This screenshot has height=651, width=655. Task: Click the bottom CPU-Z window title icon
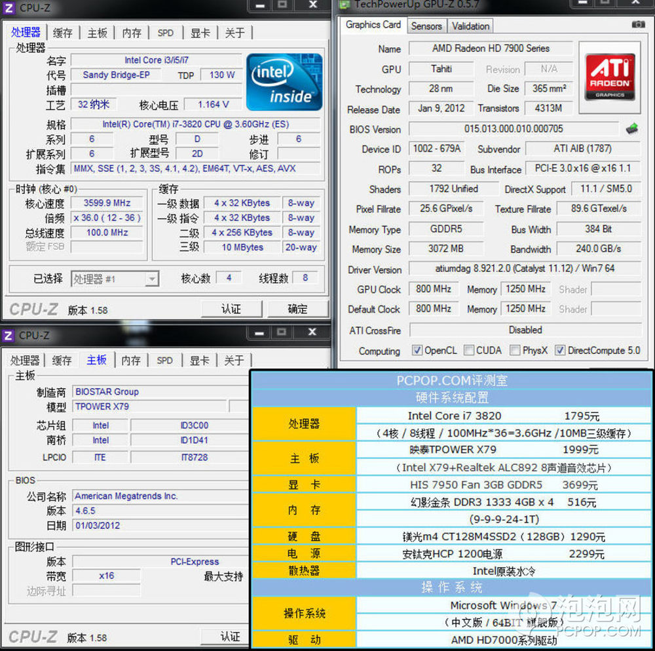[9, 336]
